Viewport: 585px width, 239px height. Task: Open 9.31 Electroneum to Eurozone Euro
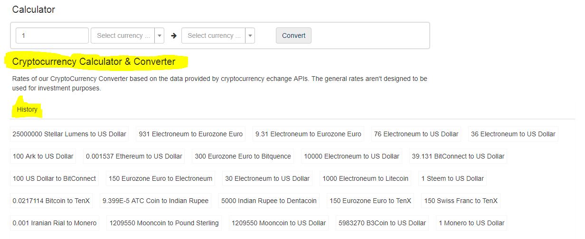[308, 134]
